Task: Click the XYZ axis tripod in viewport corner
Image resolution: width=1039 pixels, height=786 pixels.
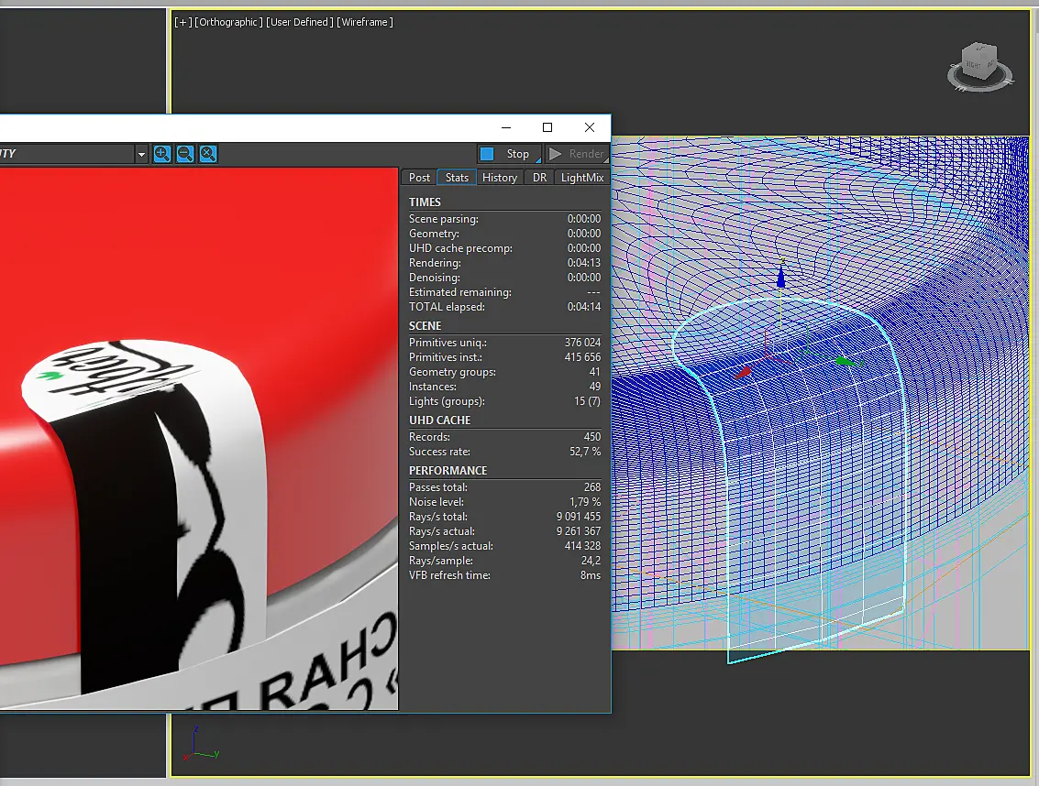Action: 201,744
